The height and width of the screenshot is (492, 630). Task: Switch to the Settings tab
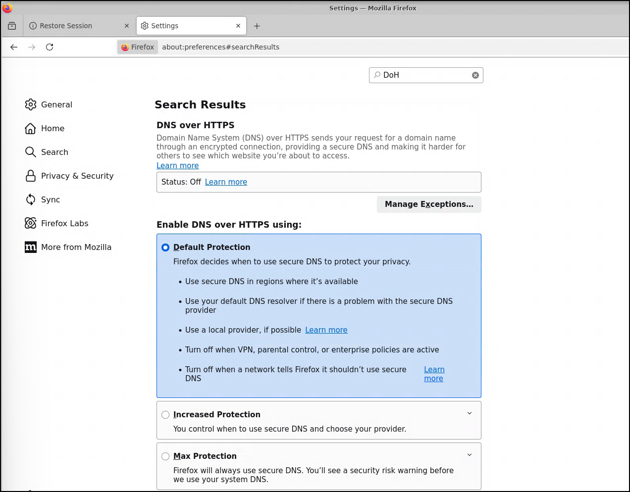tap(191, 26)
